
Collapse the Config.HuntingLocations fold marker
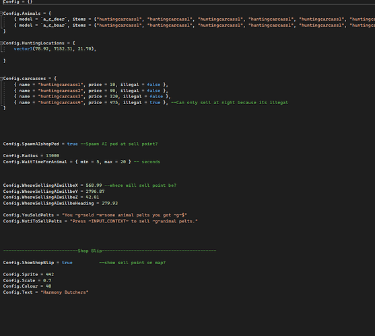1,43
